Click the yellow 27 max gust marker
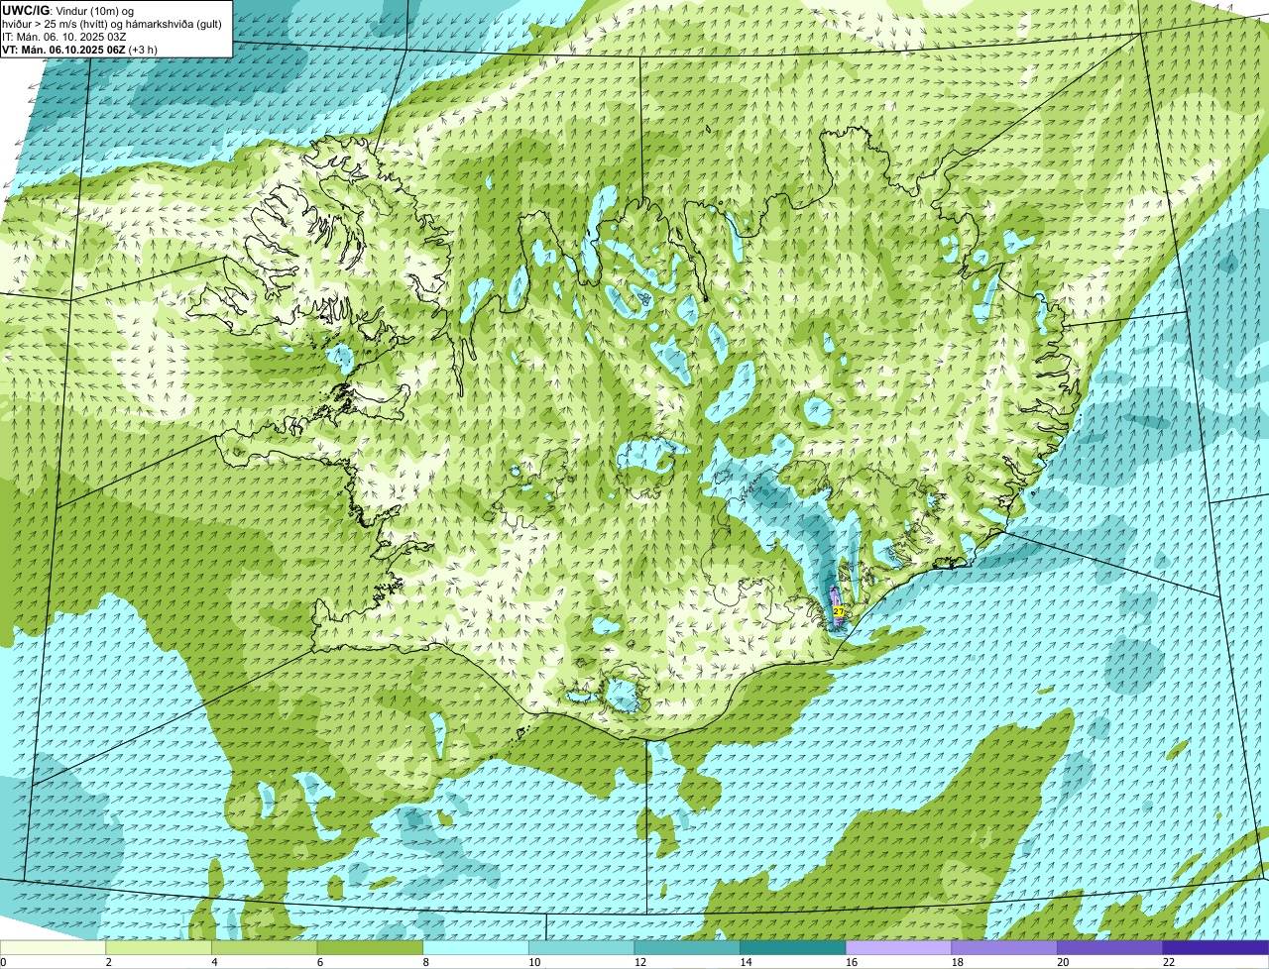The width and height of the screenshot is (1269, 969). 839,612
